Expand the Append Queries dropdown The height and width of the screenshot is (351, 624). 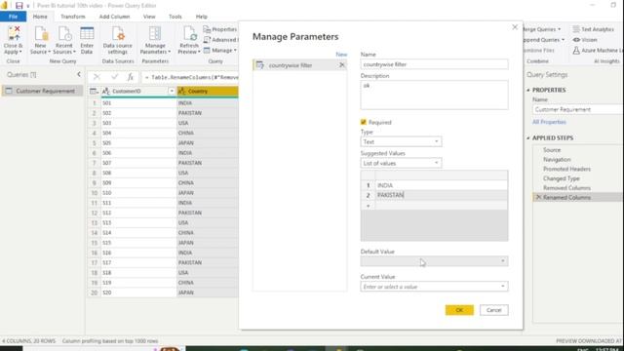coord(563,40)
